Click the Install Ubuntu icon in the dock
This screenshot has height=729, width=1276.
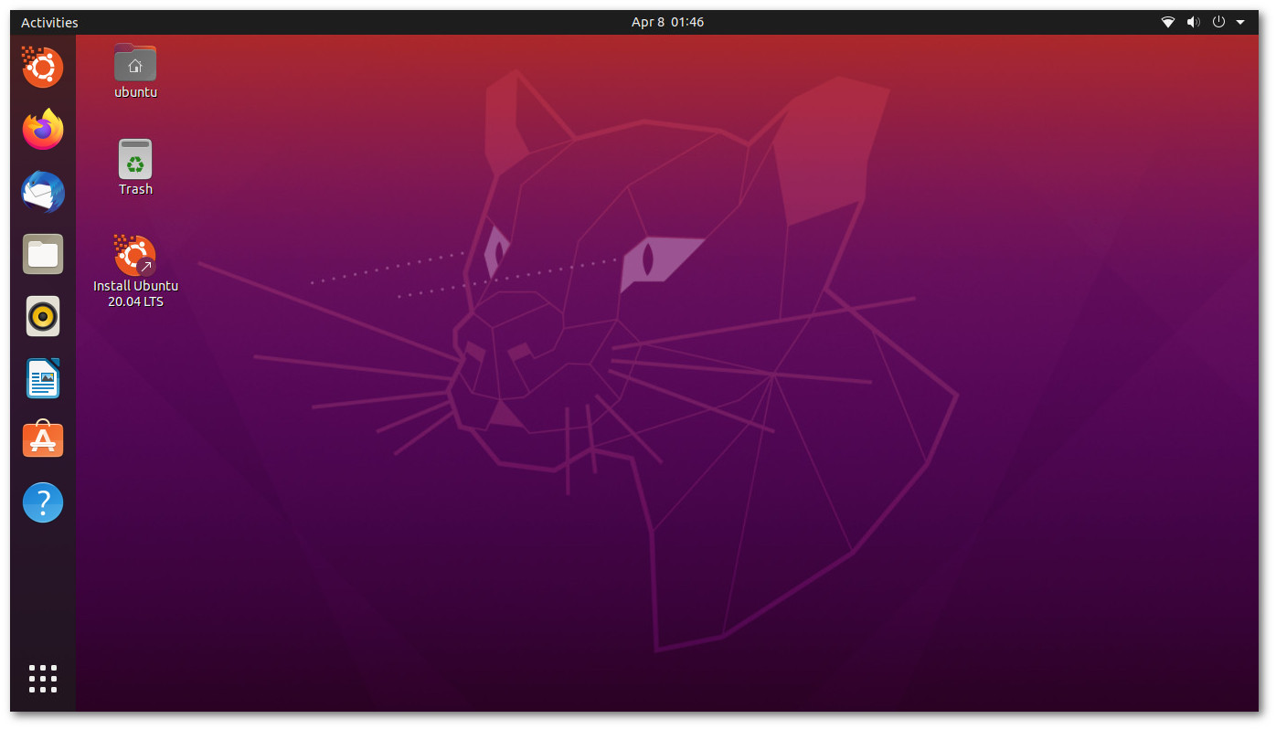(43, 68)
